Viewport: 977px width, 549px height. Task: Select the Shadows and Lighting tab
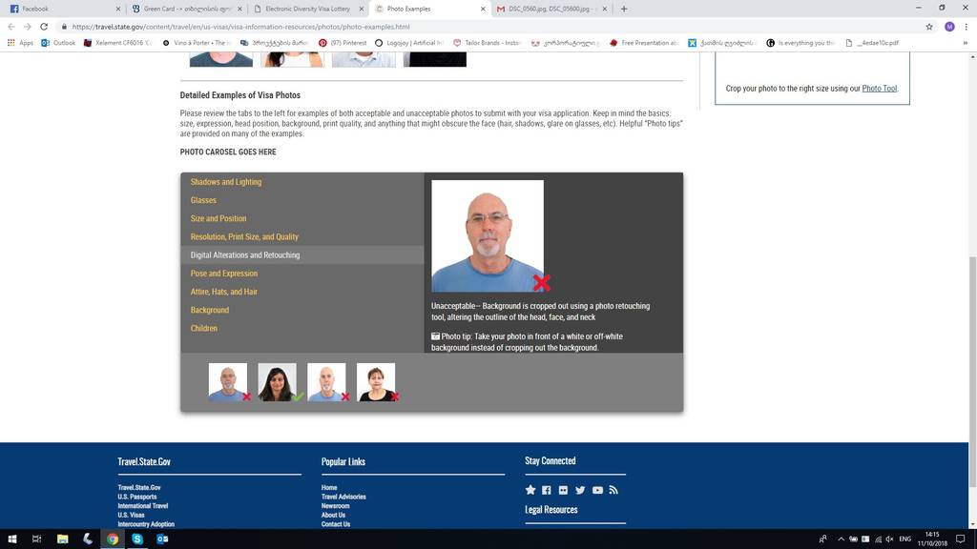(225, 182)
